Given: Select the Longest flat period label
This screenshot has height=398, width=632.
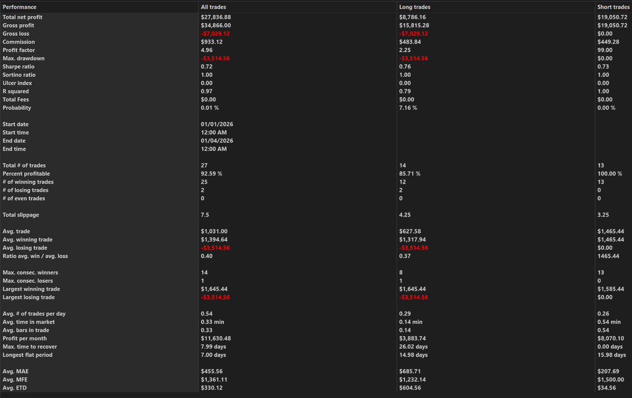Looking at the screenshot, I should 27,355.
